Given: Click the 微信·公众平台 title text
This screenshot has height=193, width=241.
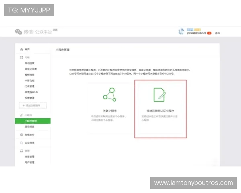Looking at the screenshot, I should (38, 32).
